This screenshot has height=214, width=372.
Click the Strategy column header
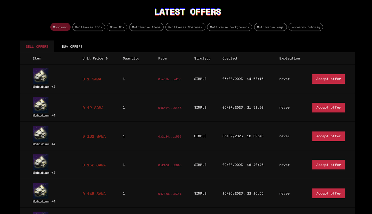point(203,58)
